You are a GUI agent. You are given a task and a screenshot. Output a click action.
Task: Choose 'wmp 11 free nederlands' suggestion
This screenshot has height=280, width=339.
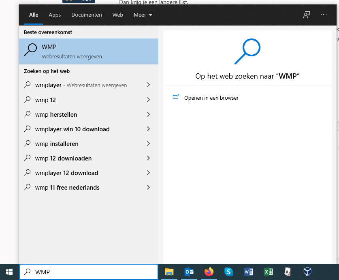(67, 188)
